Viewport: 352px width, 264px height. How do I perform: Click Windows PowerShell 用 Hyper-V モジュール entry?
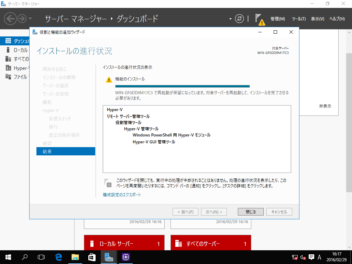pyautogui.click(x=172, y=135)
